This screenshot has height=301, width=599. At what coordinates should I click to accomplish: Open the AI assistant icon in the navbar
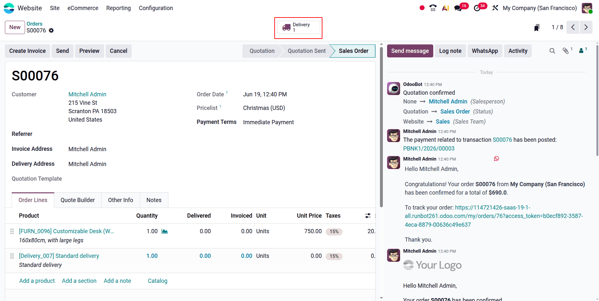coord(445,8)
